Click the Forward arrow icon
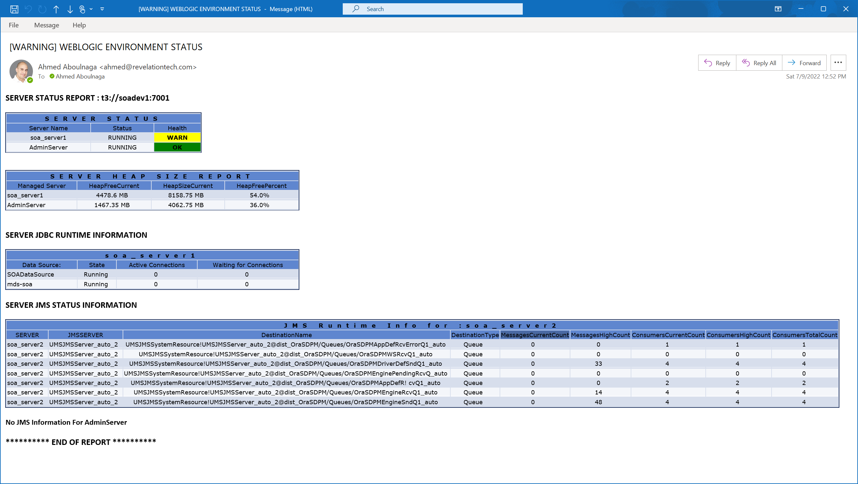Screen dimensions: 858x484 point(791,63)
